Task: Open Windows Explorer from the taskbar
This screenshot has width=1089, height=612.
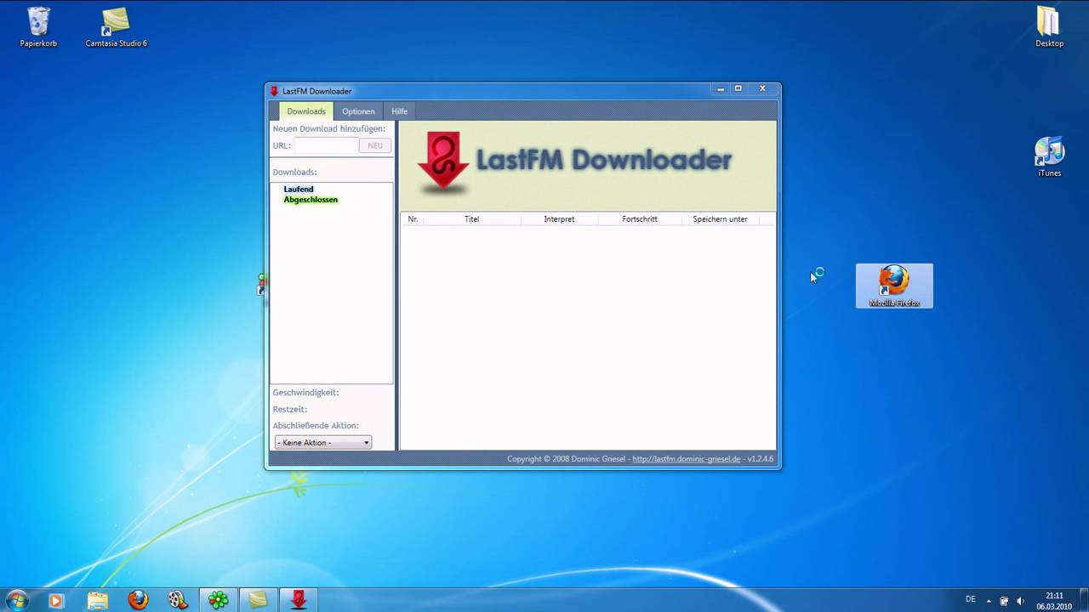Action: (x=98, y=600)
